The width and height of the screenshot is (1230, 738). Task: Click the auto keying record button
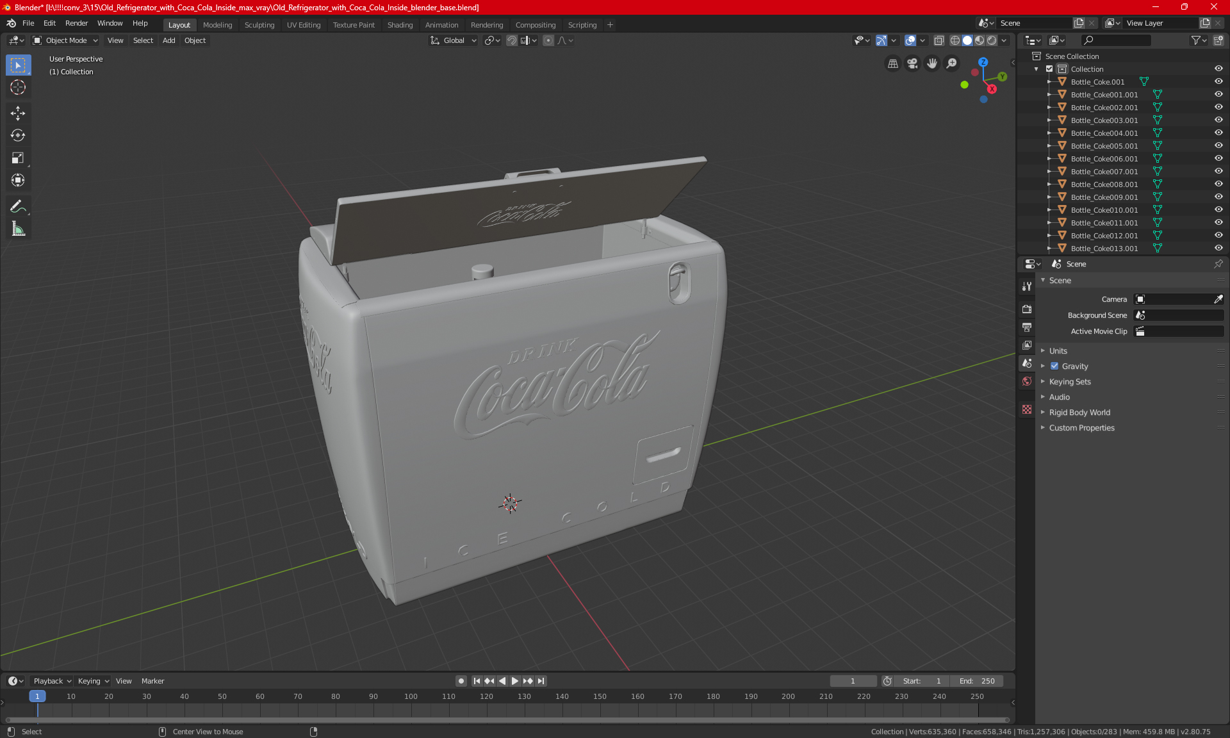[461, 681]
